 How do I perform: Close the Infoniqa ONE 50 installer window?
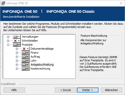click(x=121, y=3)
